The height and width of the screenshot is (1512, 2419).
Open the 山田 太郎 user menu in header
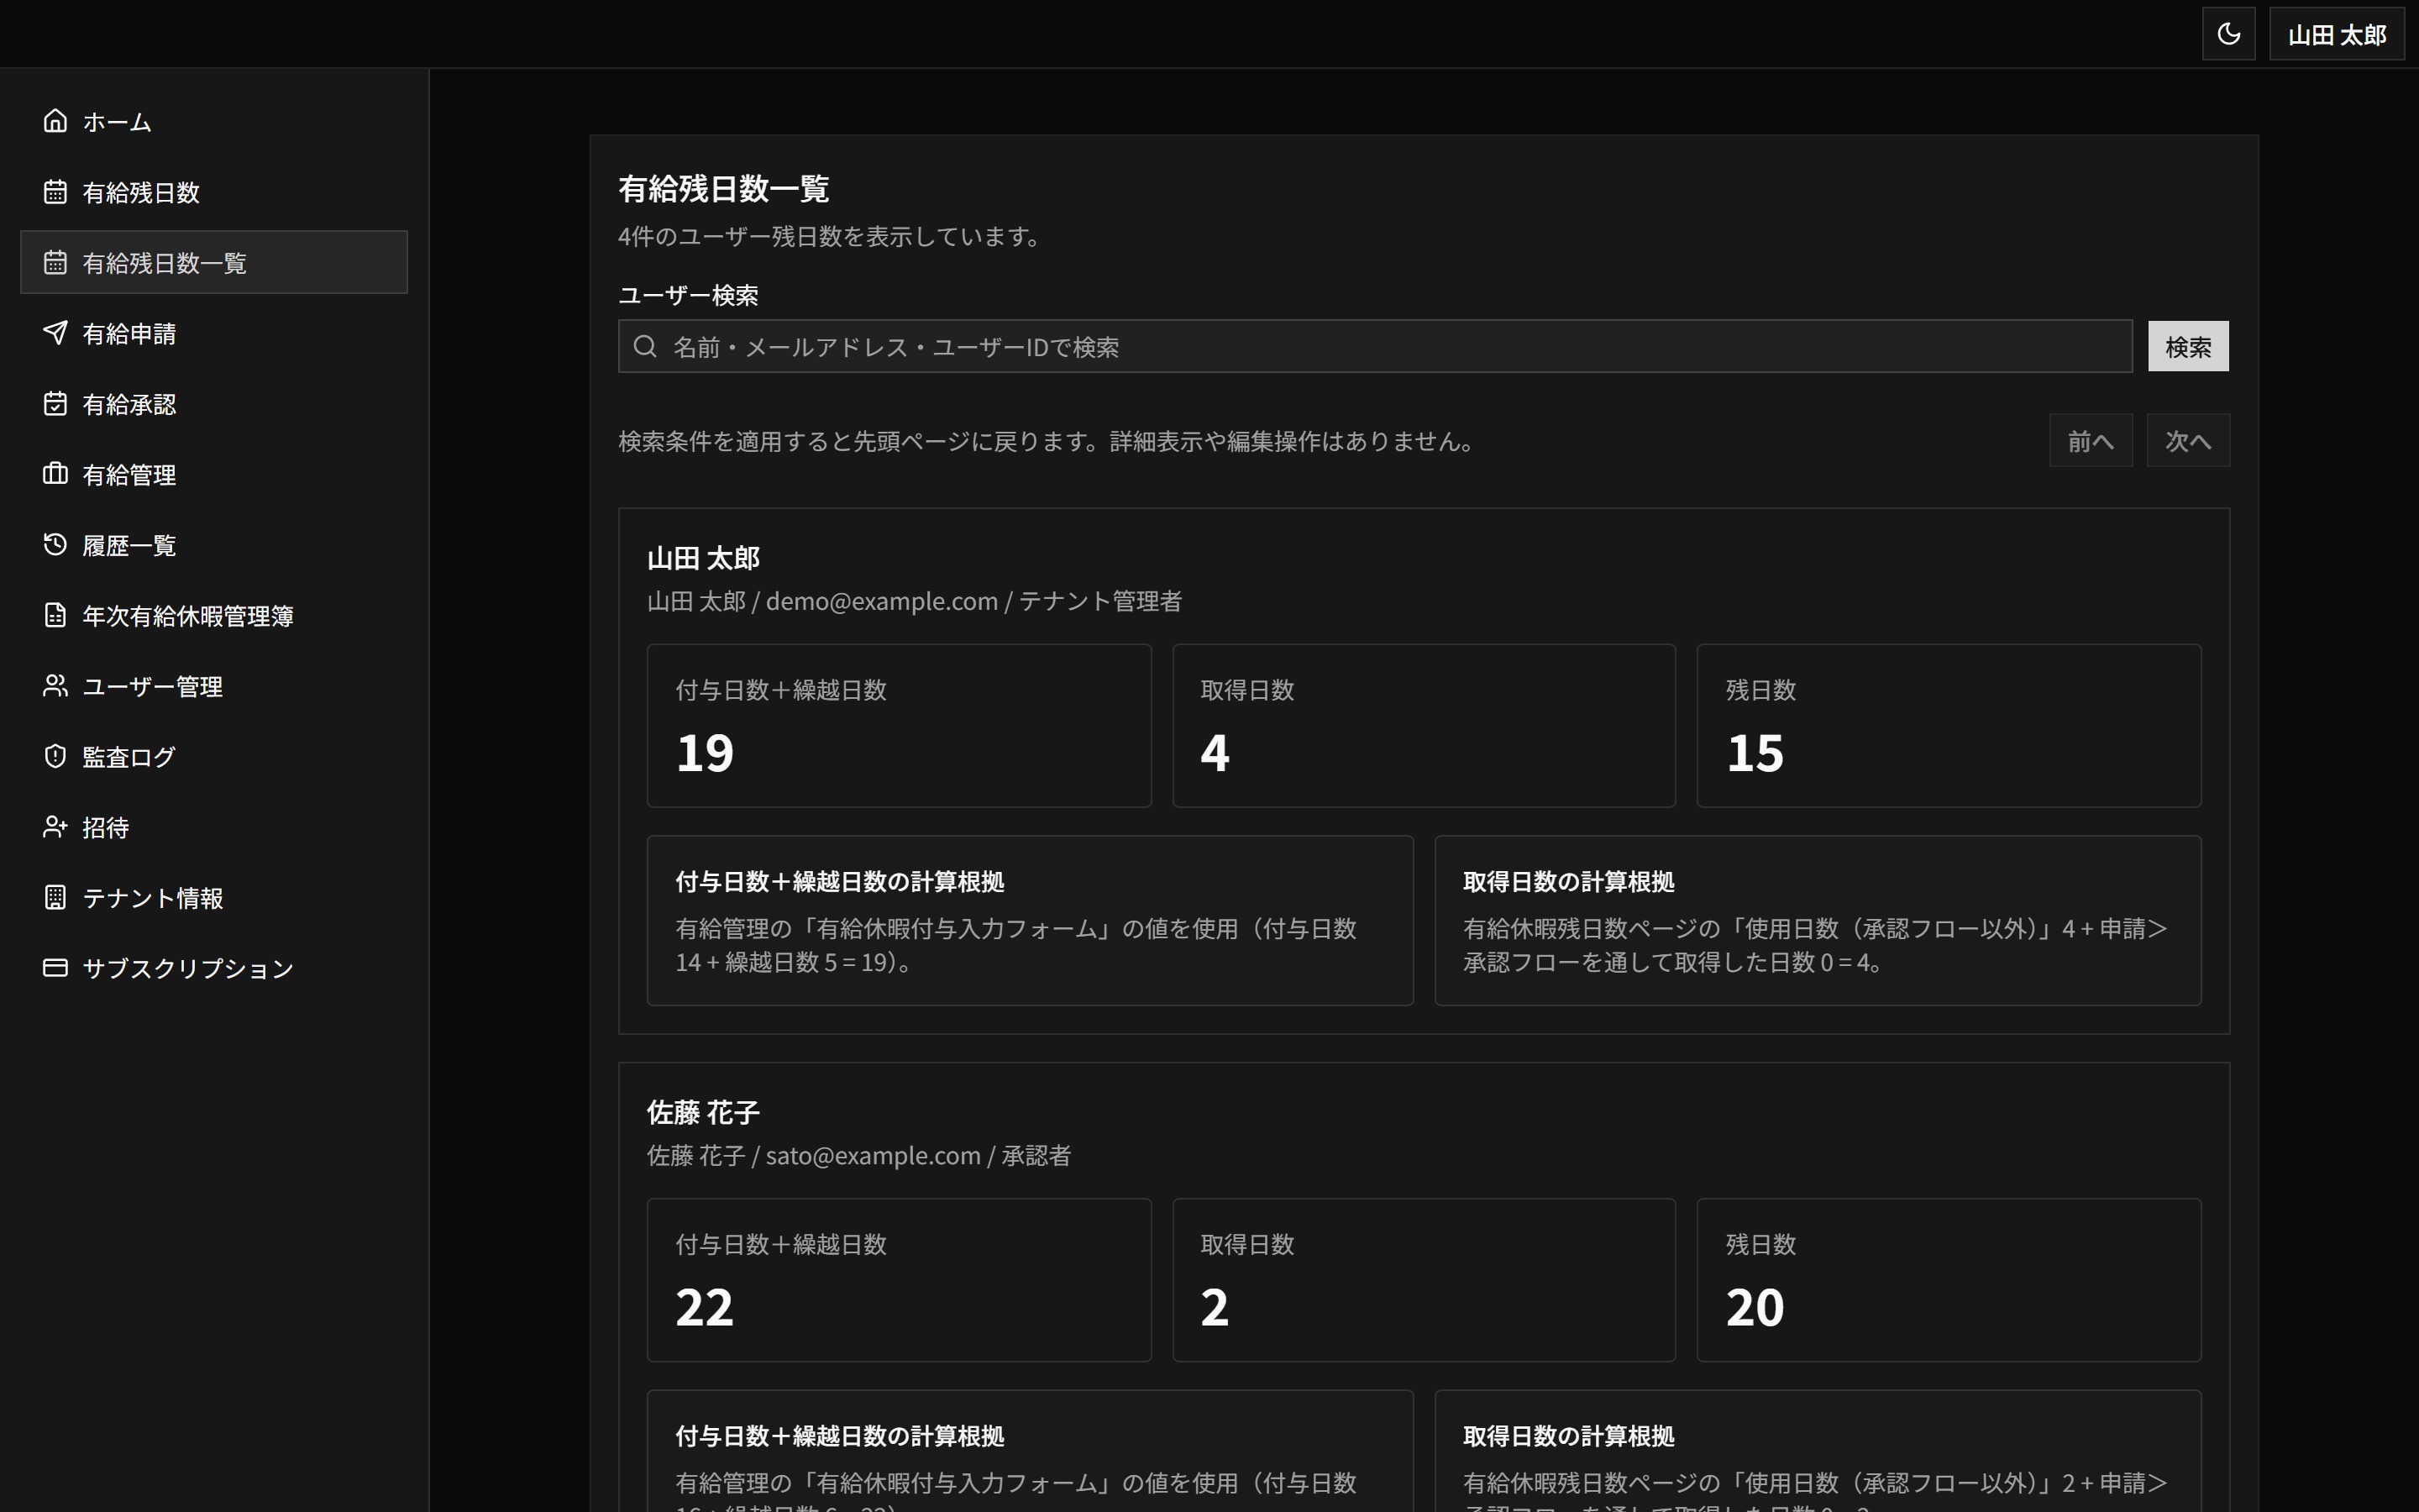coord(2336,34)
